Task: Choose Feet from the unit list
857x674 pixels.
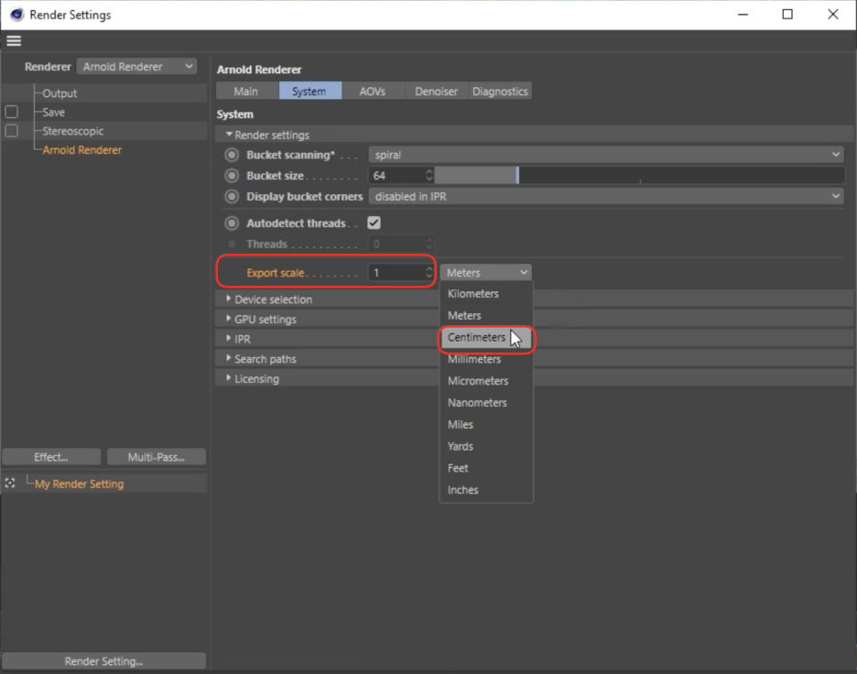Action: (486, 469)
